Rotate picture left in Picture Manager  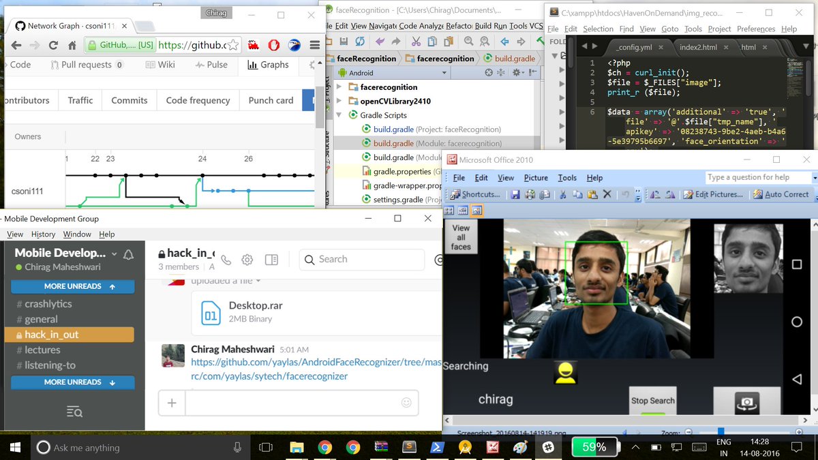(654, 194)
